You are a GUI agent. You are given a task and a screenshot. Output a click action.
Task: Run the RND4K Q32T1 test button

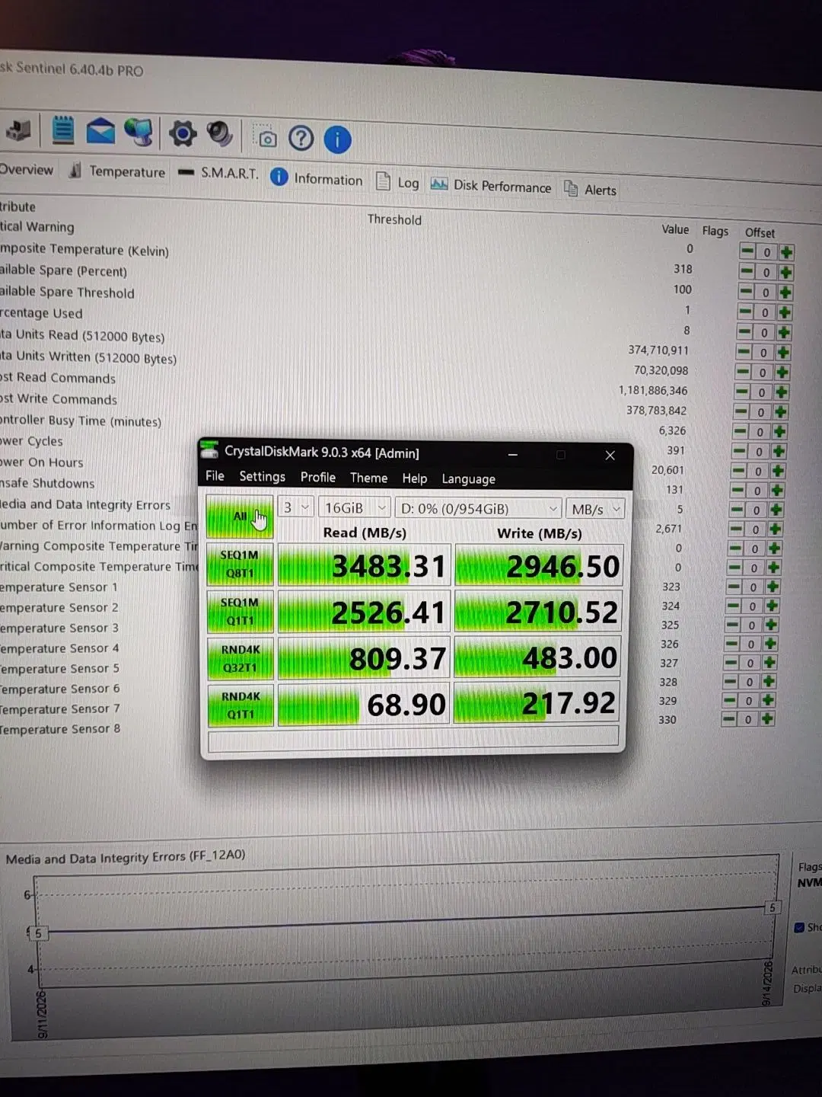pyautogui.click(x=240, y=658)
